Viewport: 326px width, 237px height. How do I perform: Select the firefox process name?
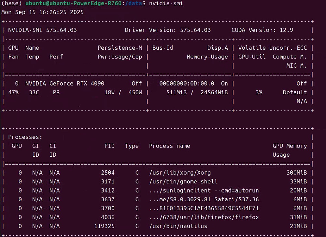pos(204,217)
